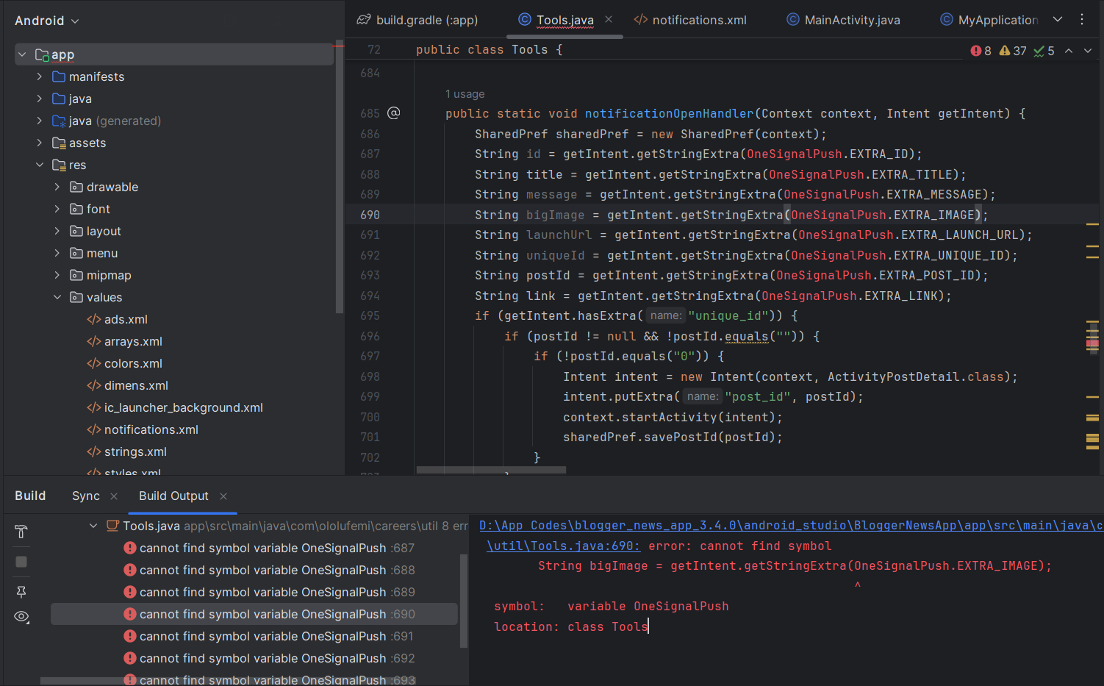Select the Build tool window title

point(30,496)
